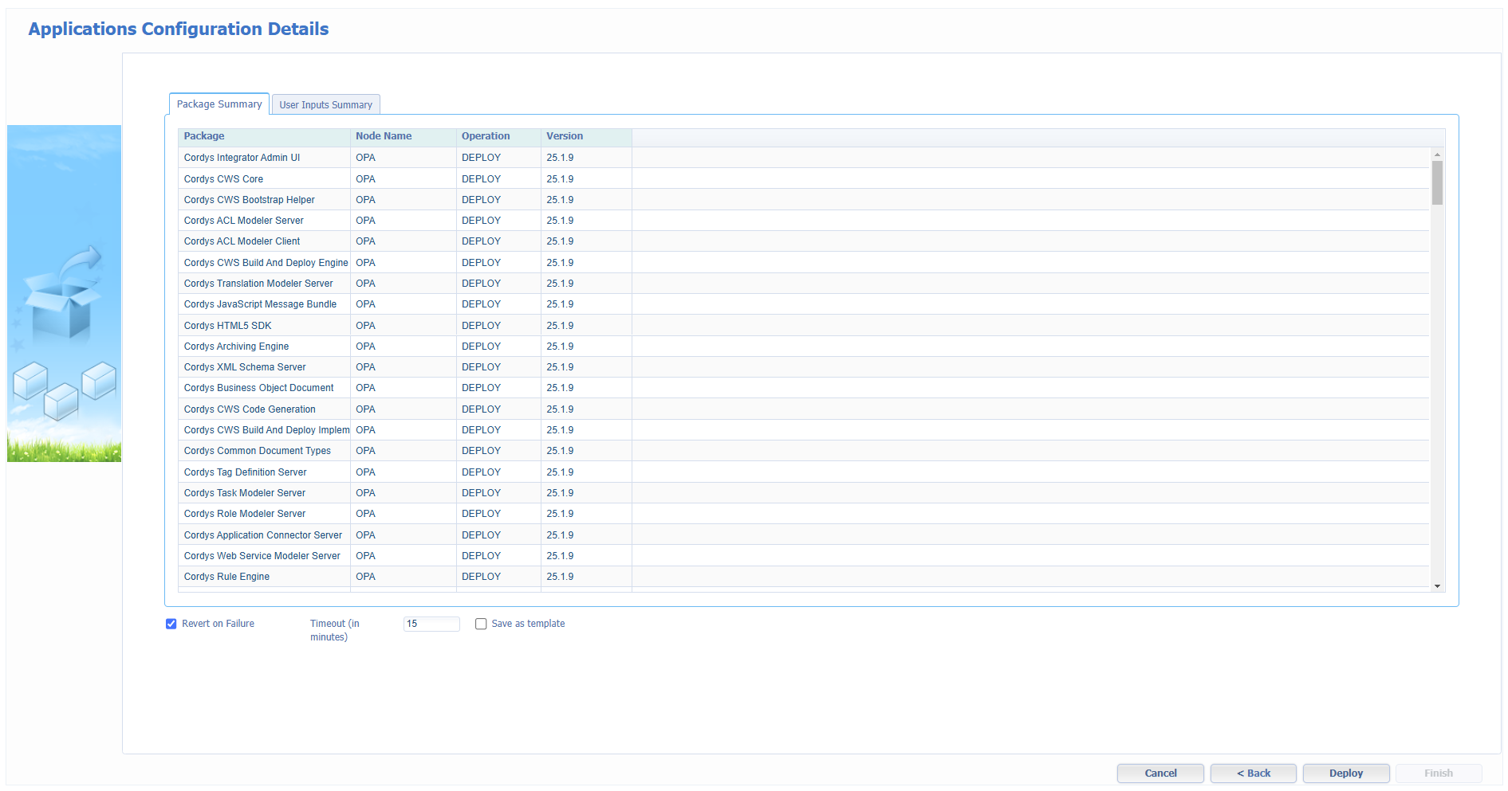Select the Cordys CWS Core row
The height and width of the screenshot is (791, 1508).
point(804,179)
